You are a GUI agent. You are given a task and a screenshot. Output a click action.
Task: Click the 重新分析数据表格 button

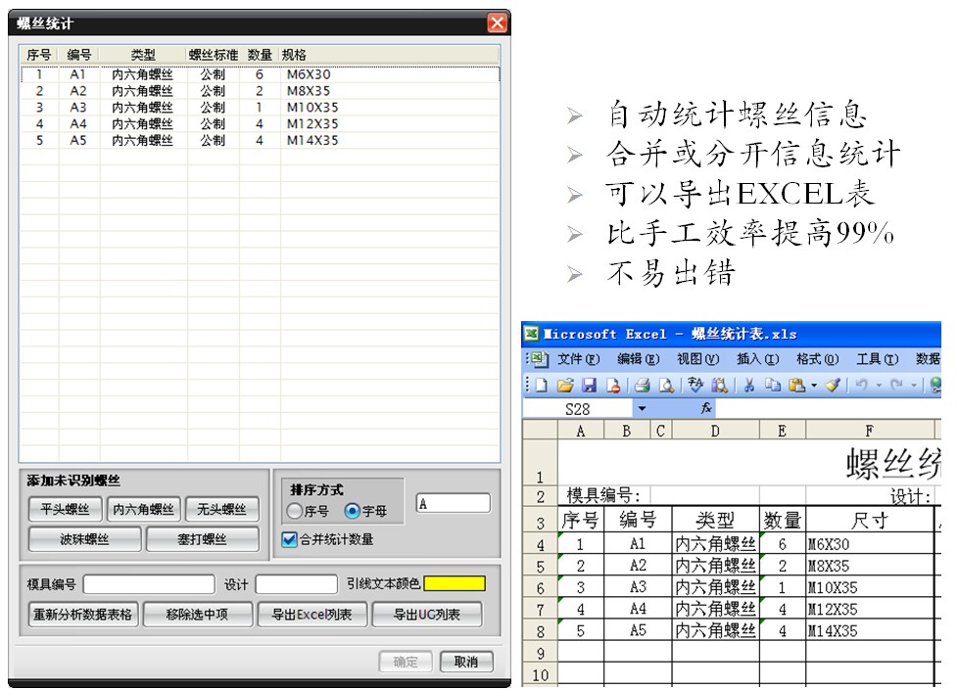(82, 615)
